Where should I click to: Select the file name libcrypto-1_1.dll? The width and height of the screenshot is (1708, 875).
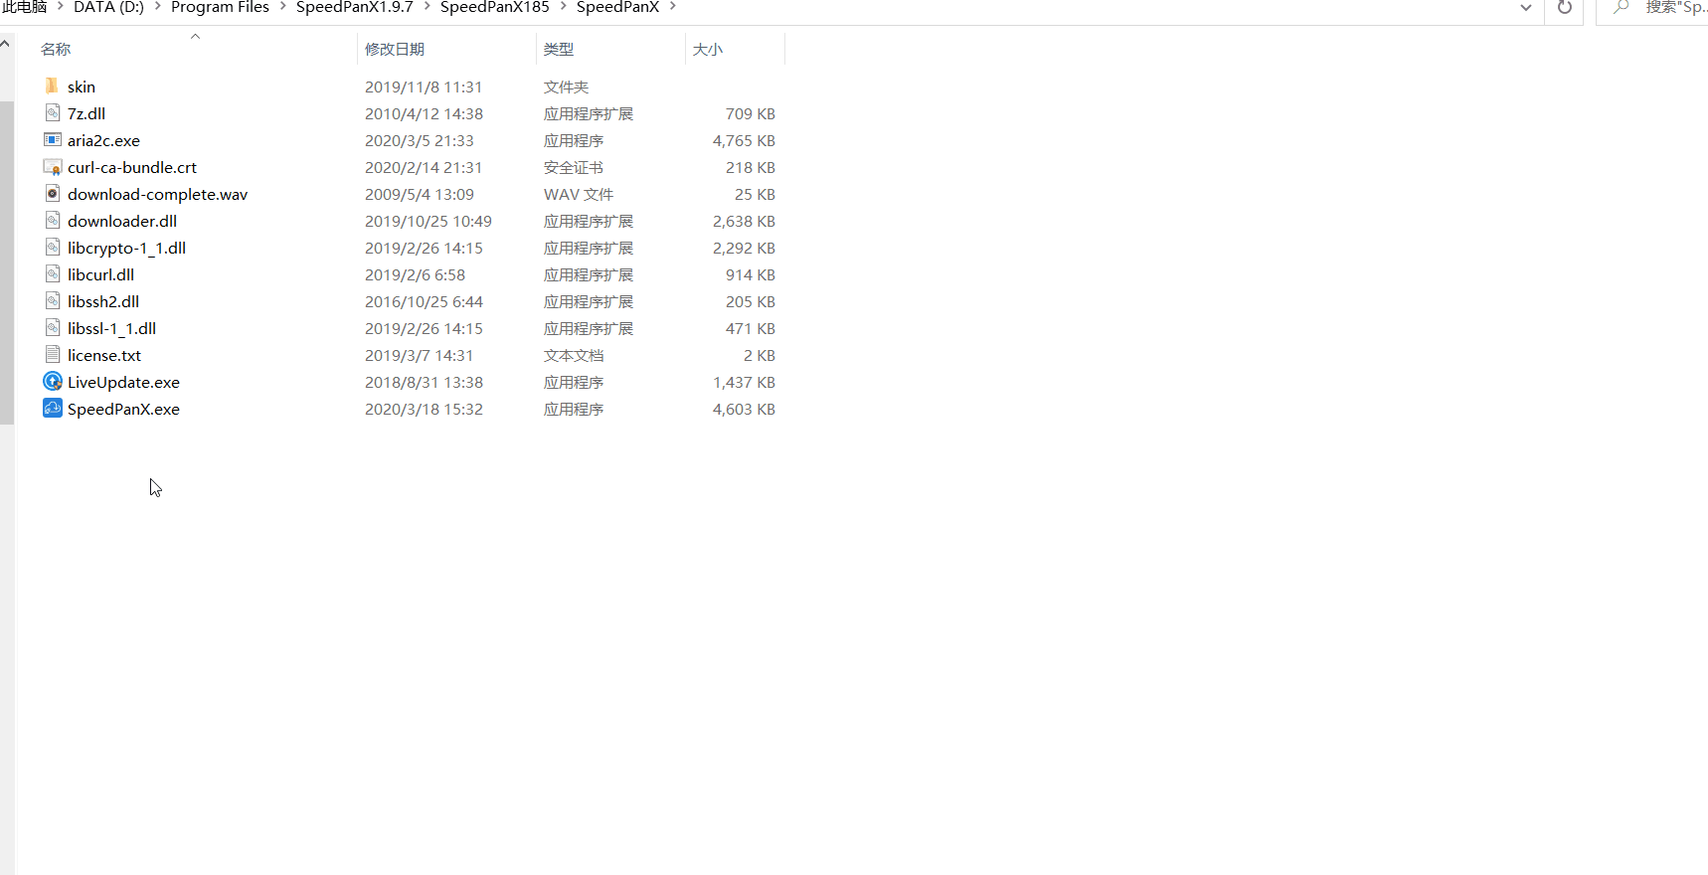tap(127, 248)
